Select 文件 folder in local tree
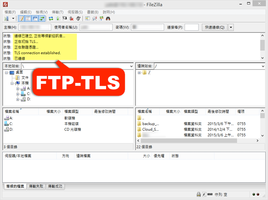Image resolution: width=268 pixels, height=200 pixels. point(25,78)
